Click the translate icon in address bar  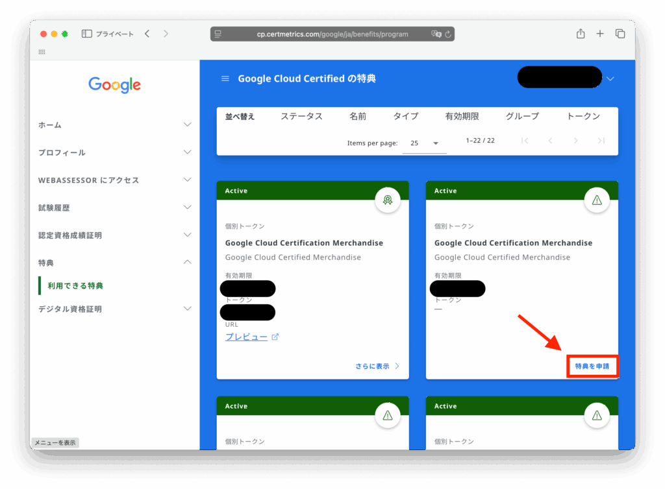[436, 34]
